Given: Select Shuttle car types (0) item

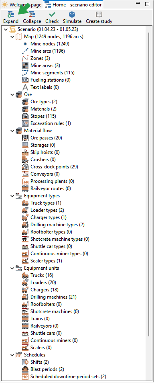Looking at the screenshot, I should pos(51,246).
